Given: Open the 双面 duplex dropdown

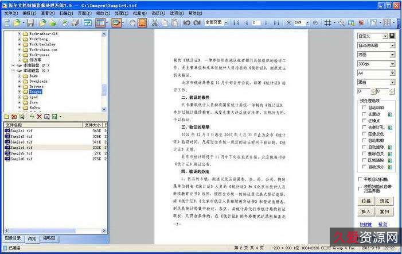Looking at the screenshot, I should click(x=392, y=55).
